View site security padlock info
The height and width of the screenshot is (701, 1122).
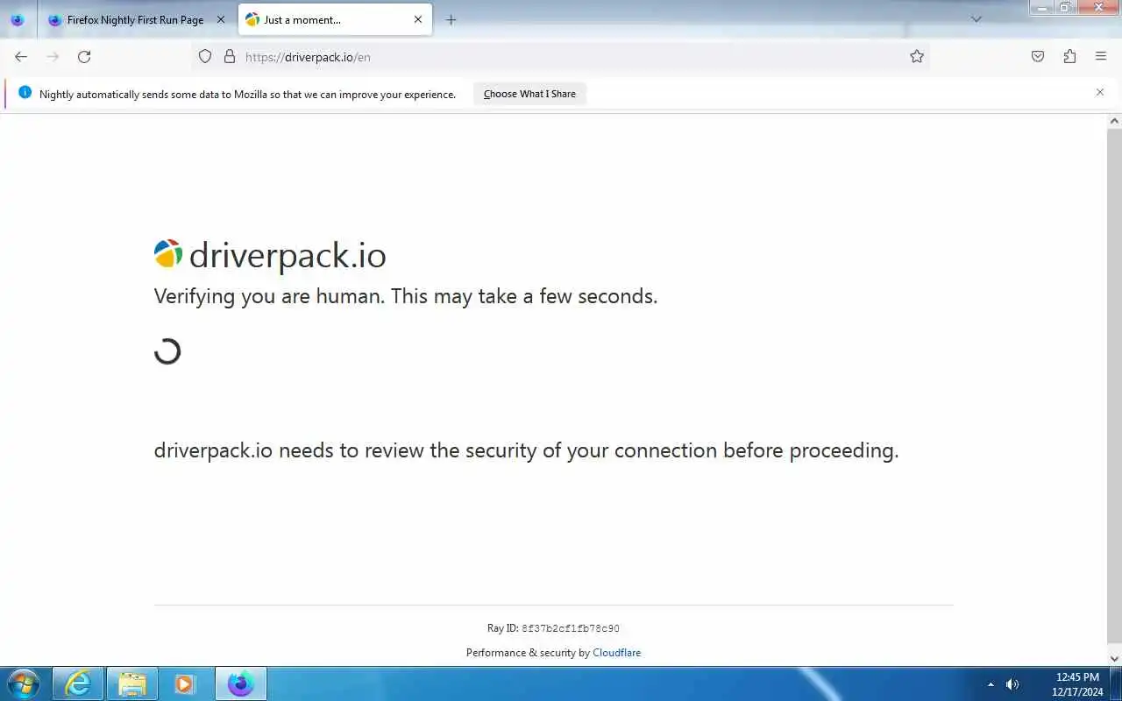point(230,57)
